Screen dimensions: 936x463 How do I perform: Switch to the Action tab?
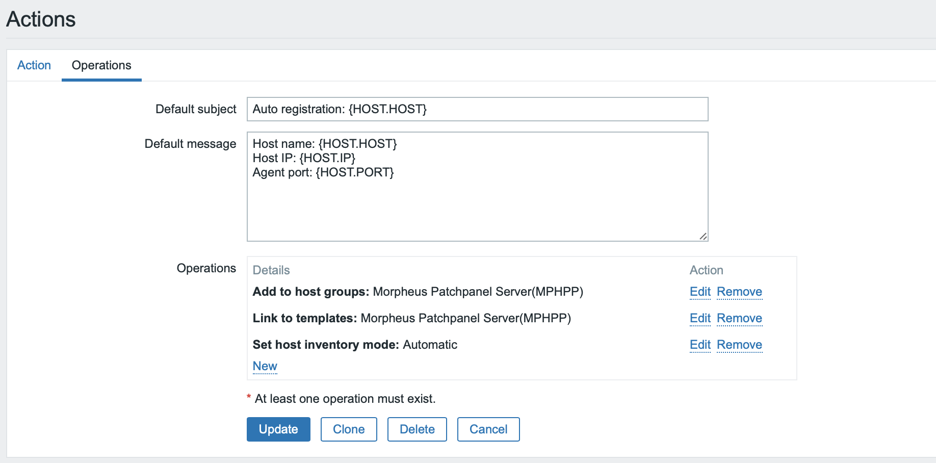pos(34,65)
